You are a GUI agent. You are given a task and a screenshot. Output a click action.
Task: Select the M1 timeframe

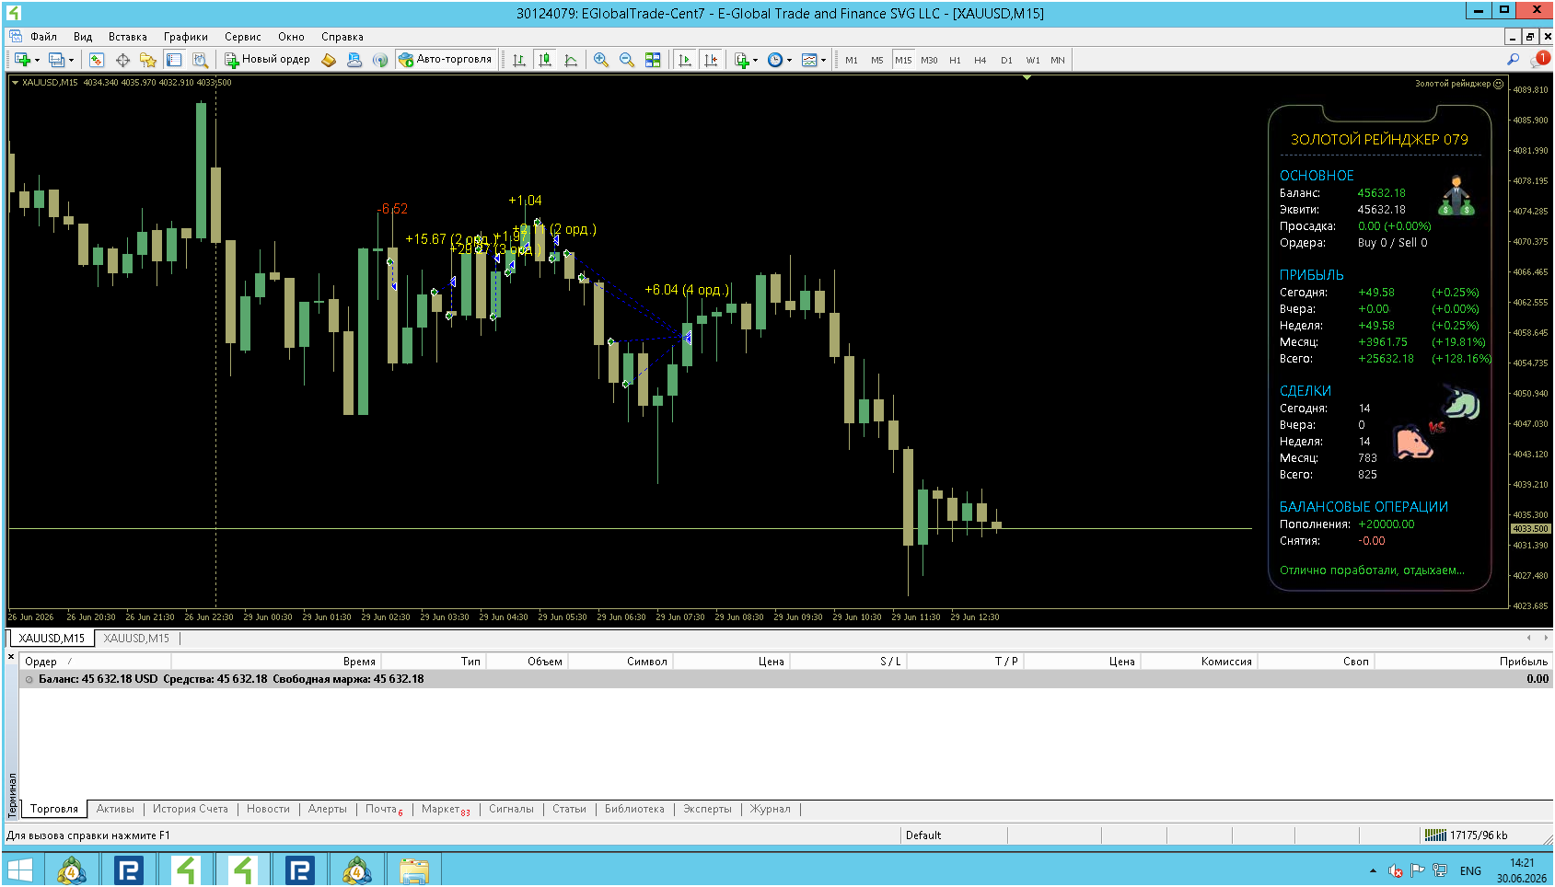(852, 61)
